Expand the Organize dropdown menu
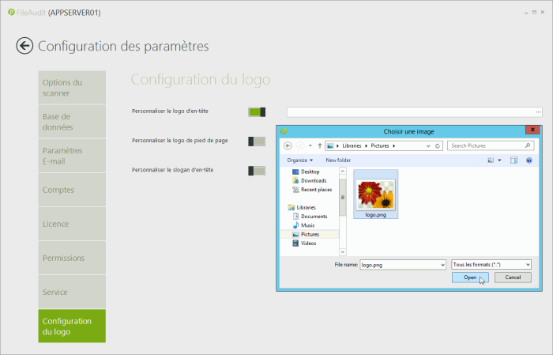553x355 pixels. [x=300, y=160]
